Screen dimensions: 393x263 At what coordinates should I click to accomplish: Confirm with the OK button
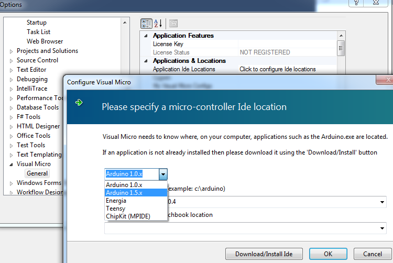pos(328,254)
